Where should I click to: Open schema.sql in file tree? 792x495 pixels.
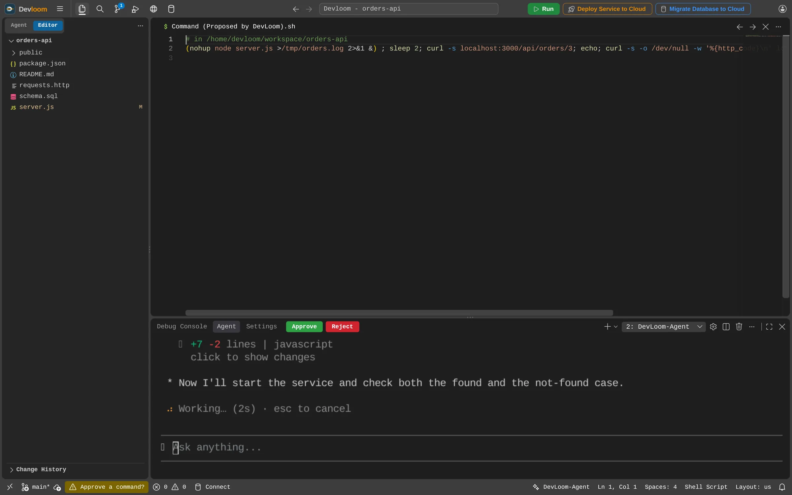tap(75, 96)
